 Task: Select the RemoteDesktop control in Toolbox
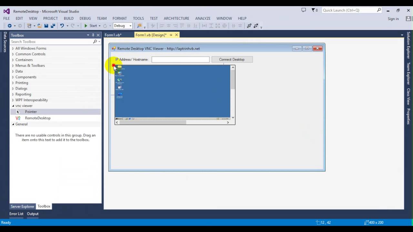tap(55, 118)
